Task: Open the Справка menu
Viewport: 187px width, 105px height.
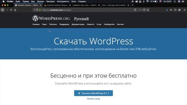Action: pyautogui.click(x=82, y=1)
